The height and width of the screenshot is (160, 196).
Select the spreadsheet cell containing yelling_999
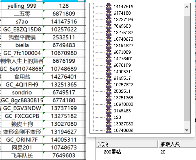(22, 6)
